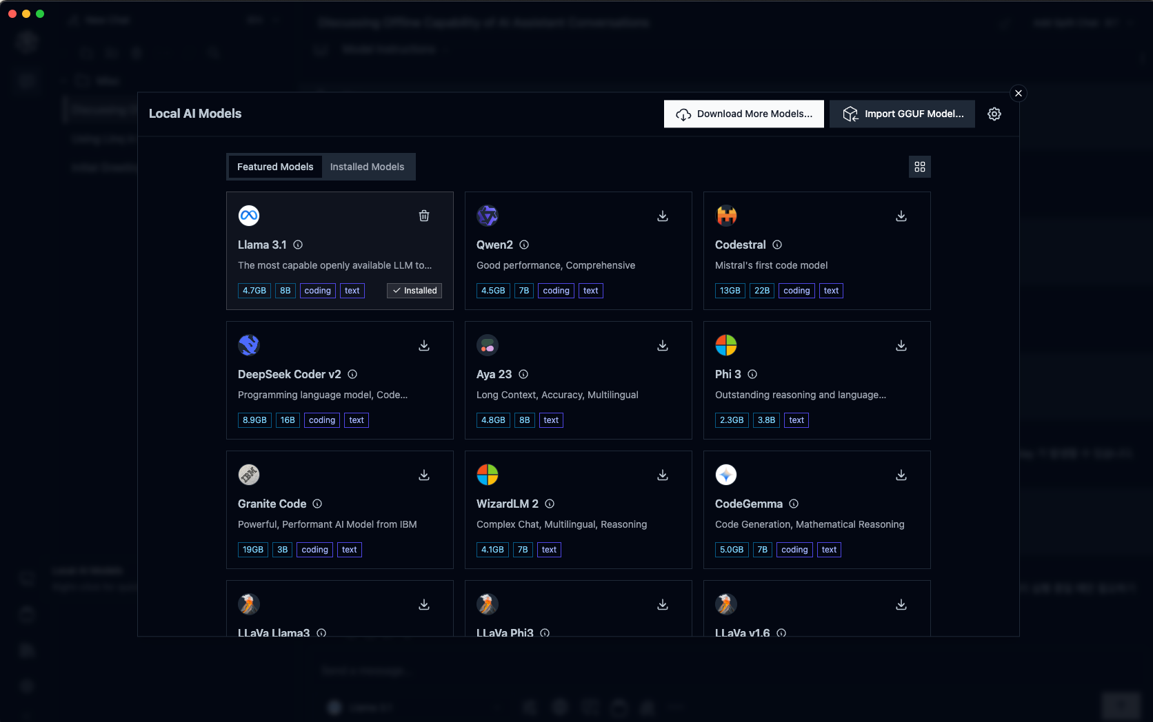Download the Aya 23 model
Viewport: 1153px width, 722px height.
(x=663, y=345)
